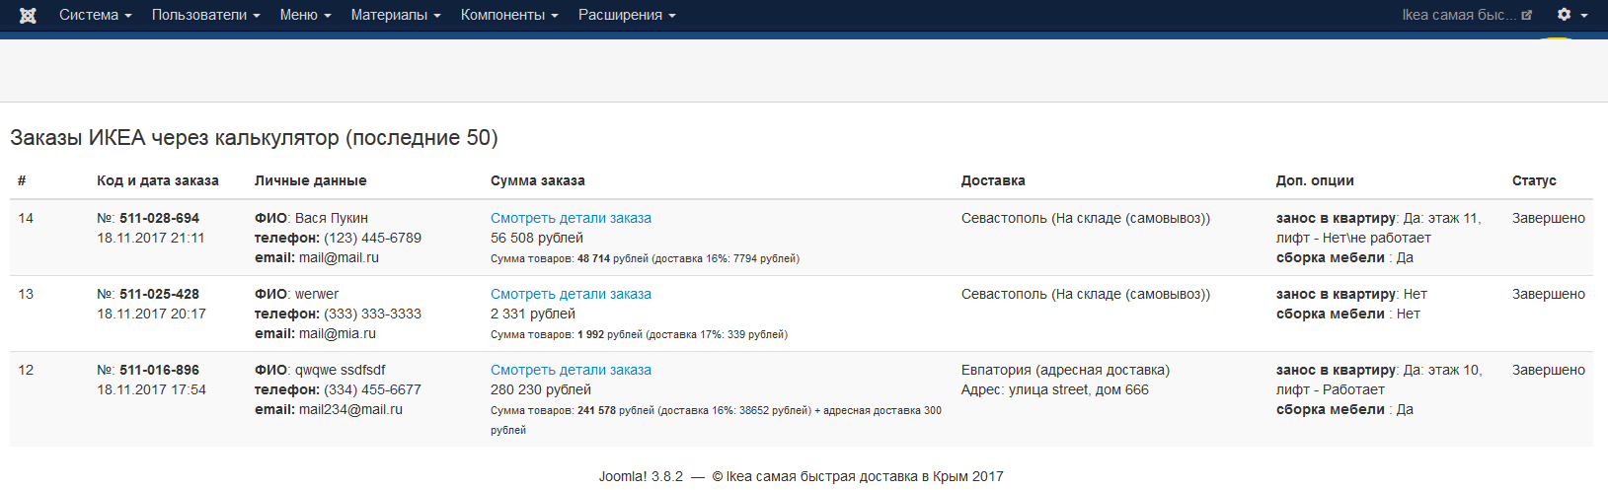The image size is (1608, 490).
Task: Open the Материалы menu
Action: [x=396, y=15]
